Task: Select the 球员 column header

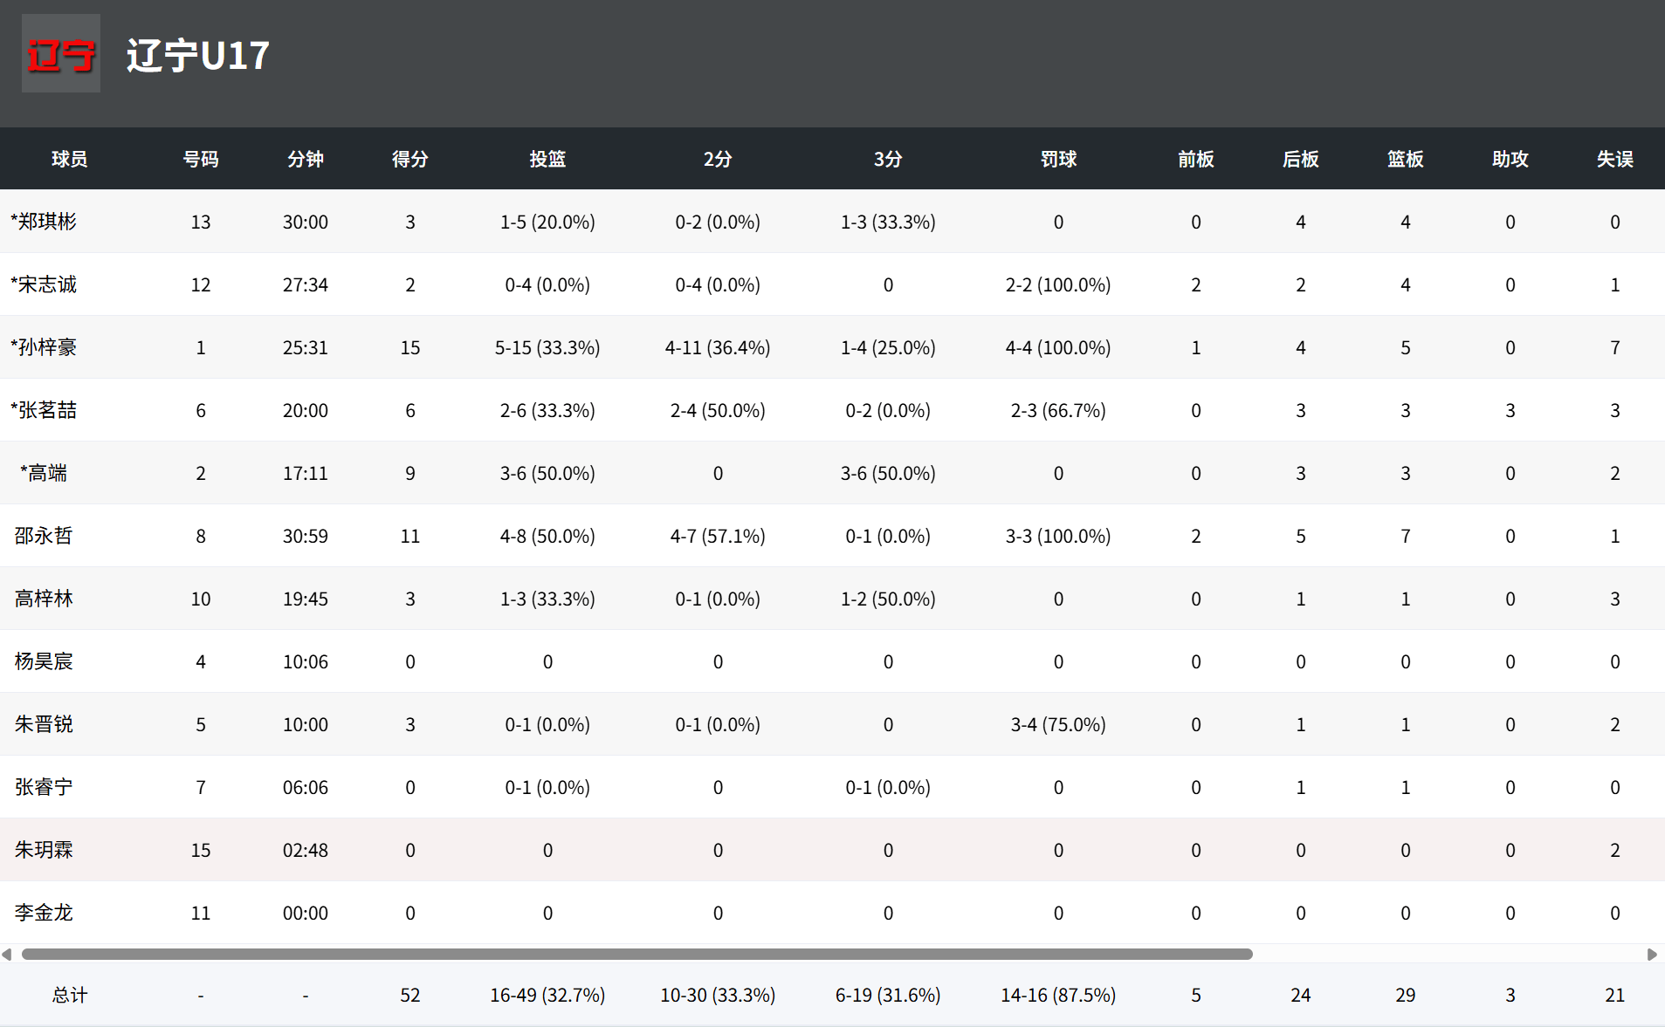Action: [x=69, y=159]
